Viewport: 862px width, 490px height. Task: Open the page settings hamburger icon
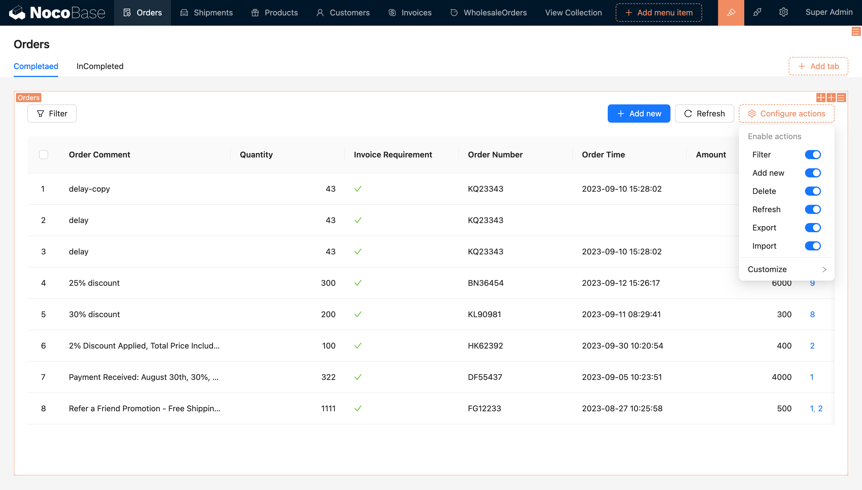point(856,32)
